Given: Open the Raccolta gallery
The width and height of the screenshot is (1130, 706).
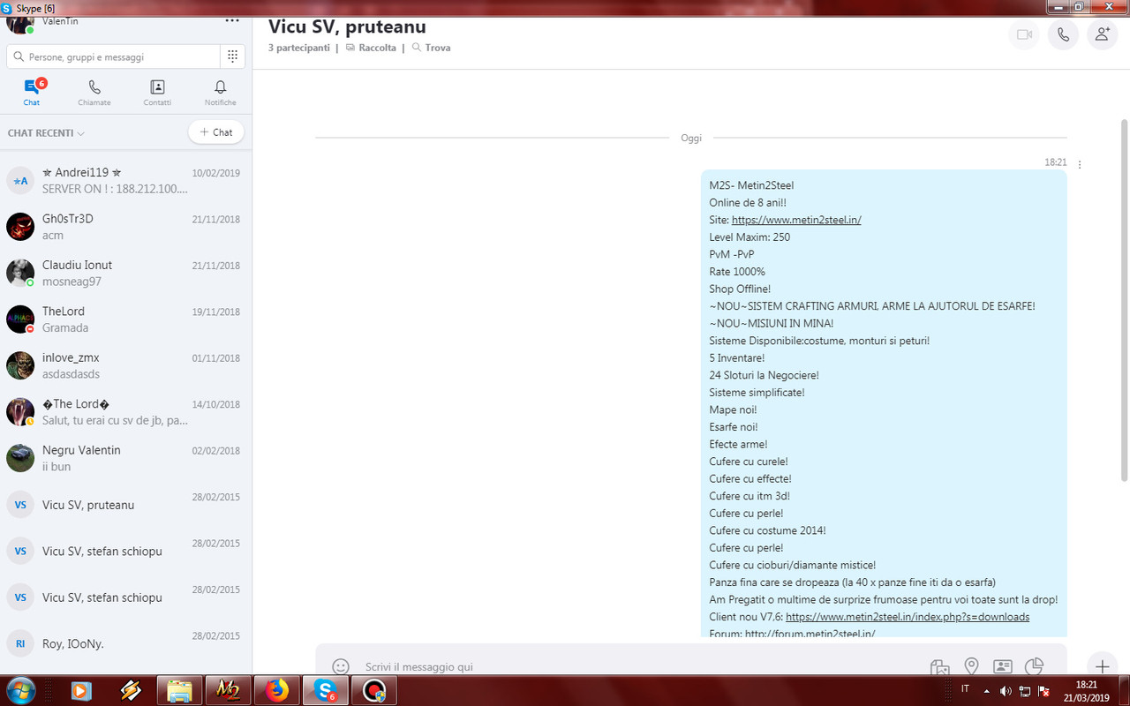Looking at the screenshot, I should click(371, 48).
